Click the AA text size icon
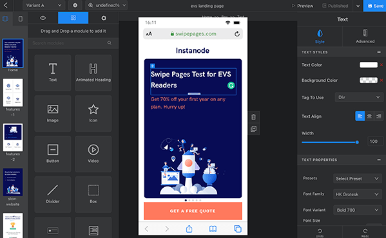386x238 pixels. 149,34
